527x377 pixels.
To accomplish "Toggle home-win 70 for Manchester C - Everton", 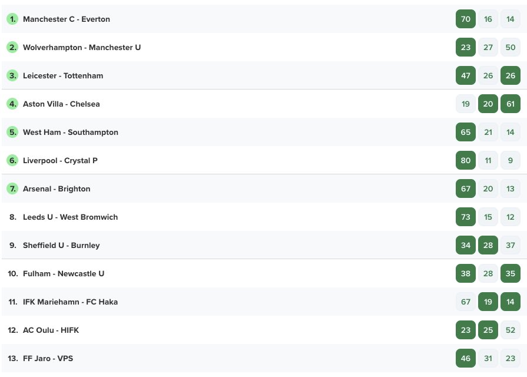I will point(466,19).
